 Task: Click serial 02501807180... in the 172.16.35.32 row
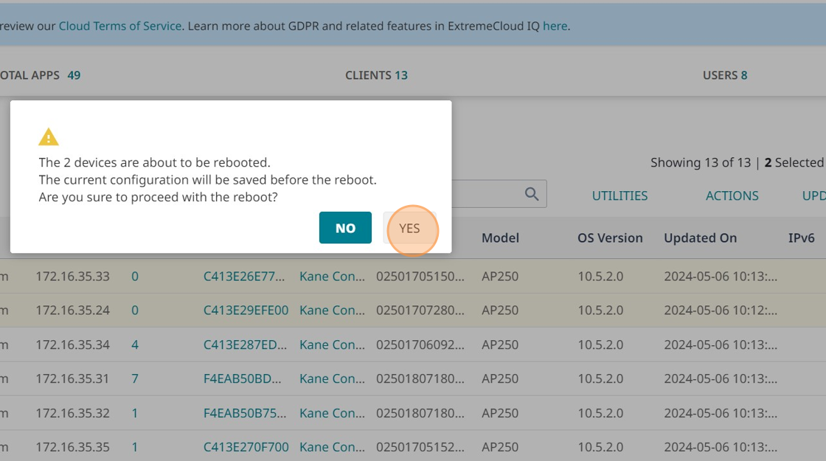tap(420, 413)
